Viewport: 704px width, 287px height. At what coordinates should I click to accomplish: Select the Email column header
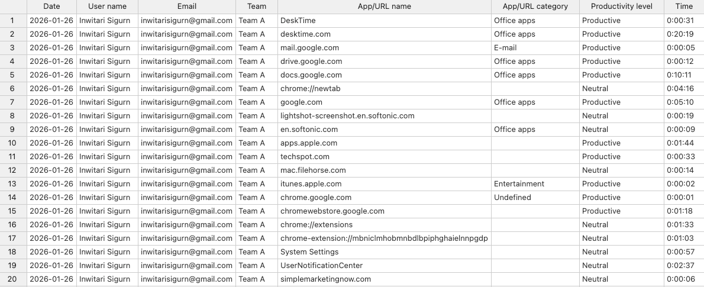(x=187, y=7)
